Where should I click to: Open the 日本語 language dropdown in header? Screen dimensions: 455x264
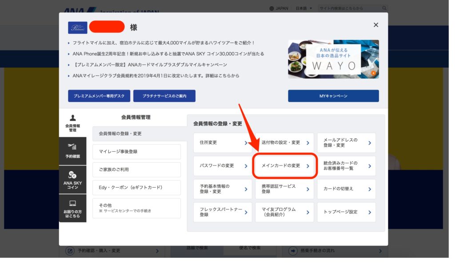303,8
